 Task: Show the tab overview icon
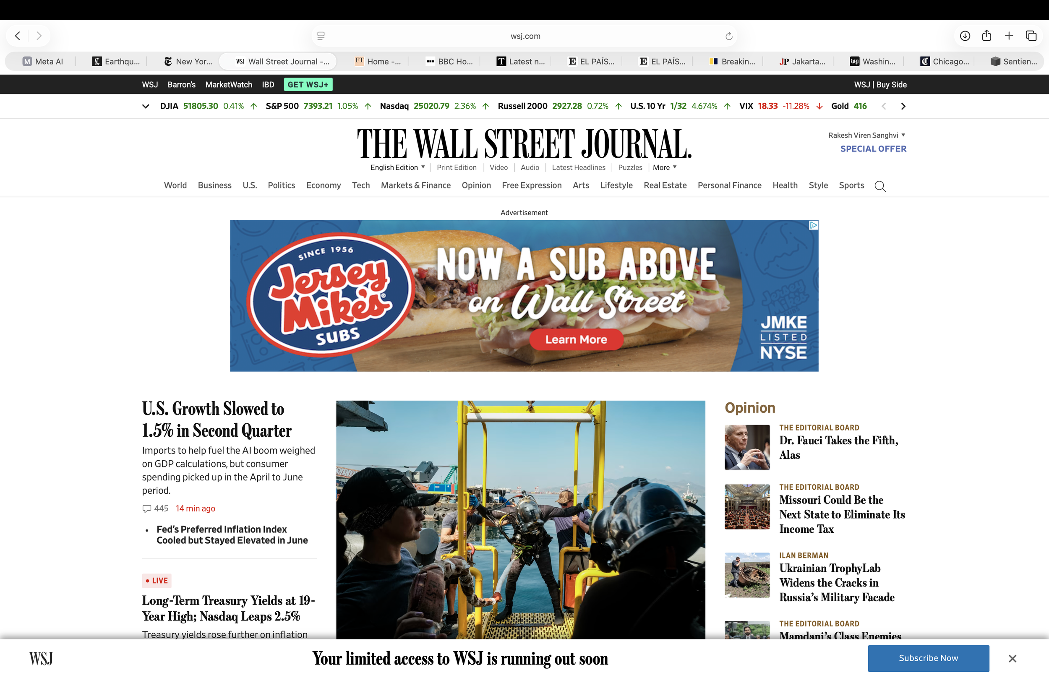point(1031,36)
